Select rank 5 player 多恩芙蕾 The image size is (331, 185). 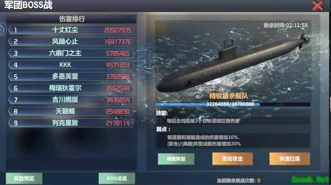(x=71, y=77)
